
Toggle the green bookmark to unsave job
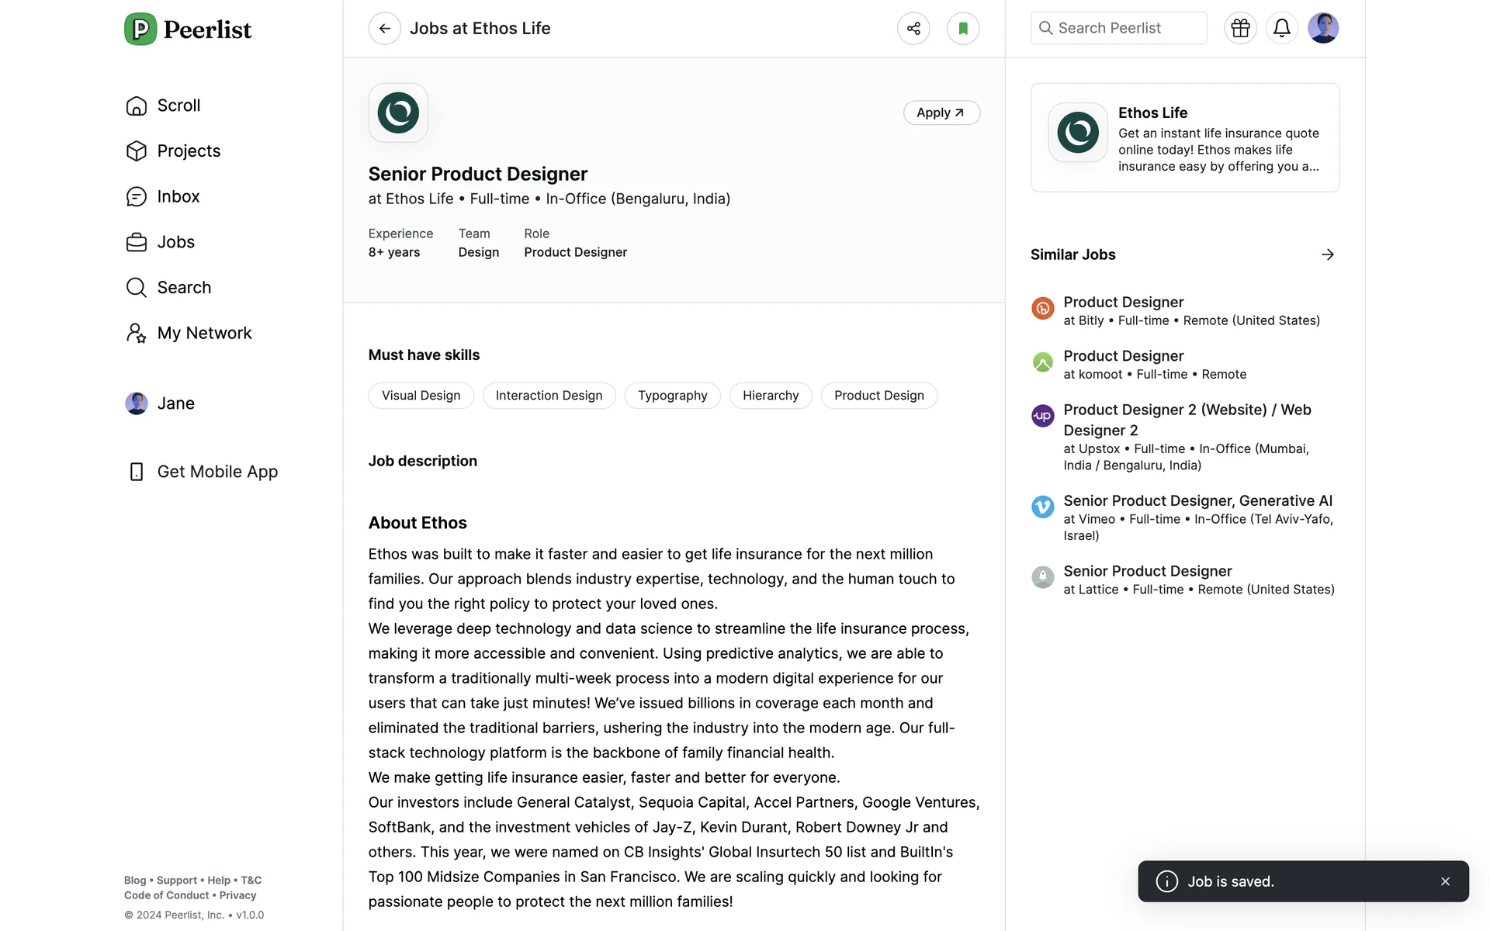[x=963, y=29]
